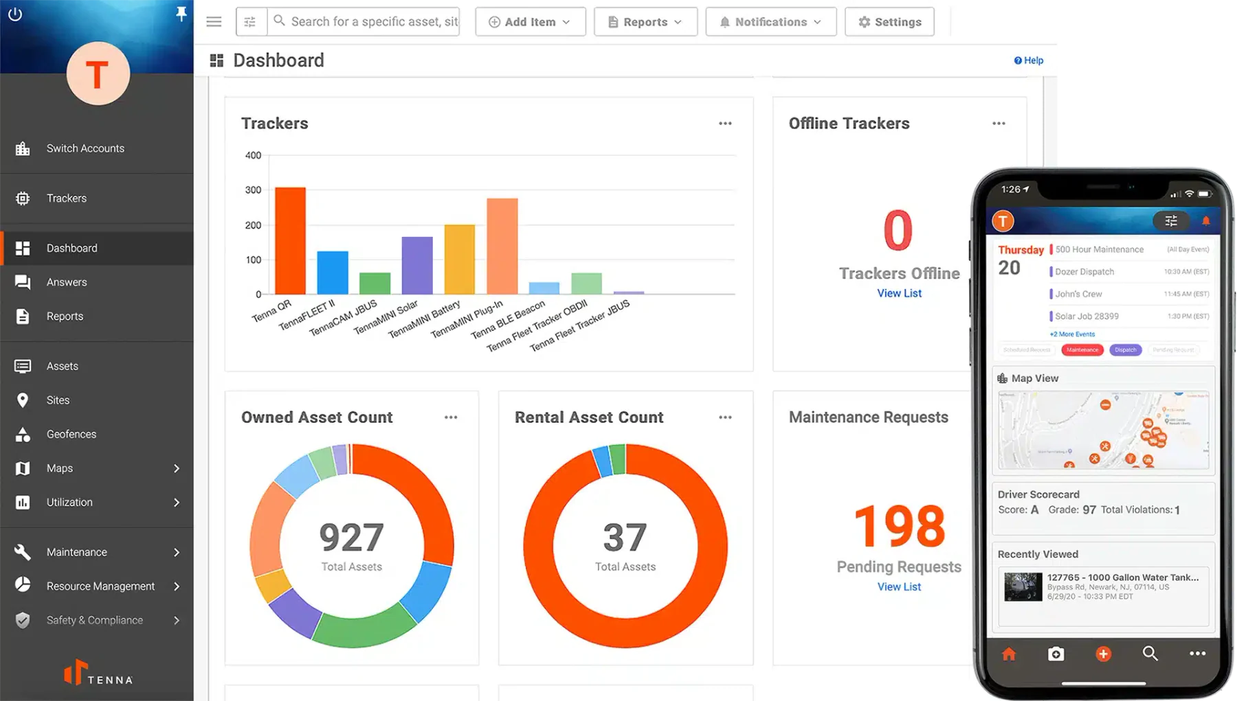The width and height of the screenshot is (1237, 701).
Task: Tap the Dozer Dispatch event on phone
Action: (x=1129, y=272)
